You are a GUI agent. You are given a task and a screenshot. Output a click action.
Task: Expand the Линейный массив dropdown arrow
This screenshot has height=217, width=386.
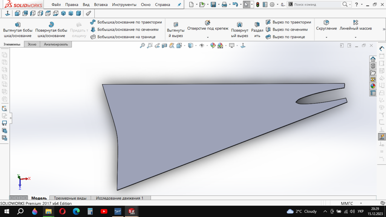click(x=355, y=37)
